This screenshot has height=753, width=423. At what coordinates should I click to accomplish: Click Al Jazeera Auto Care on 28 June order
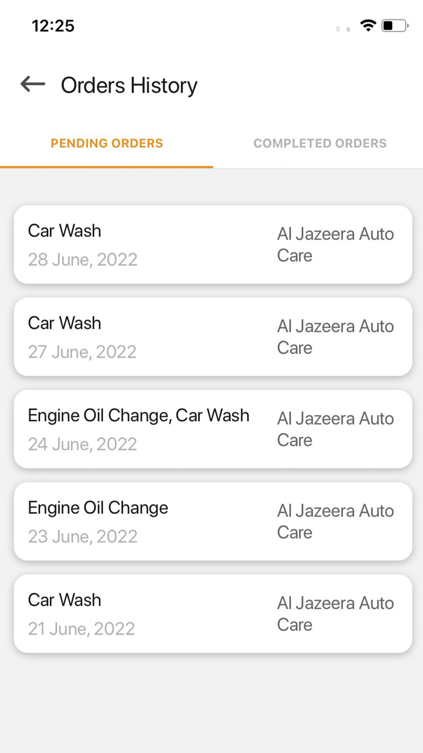tap(335, 245)
